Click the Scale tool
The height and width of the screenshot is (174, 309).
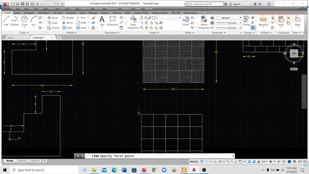pos(67,28)
